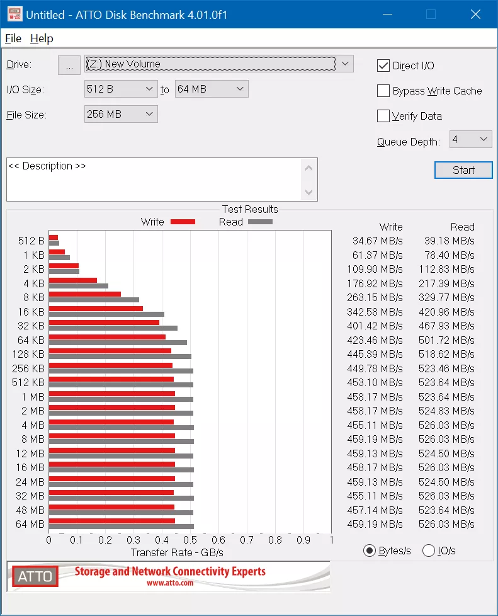Expand the Drive selection dropdown
The width and height of the screenshot is (498, 616).
tap(345, 64)
